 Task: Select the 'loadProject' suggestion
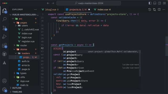[101, 84]
